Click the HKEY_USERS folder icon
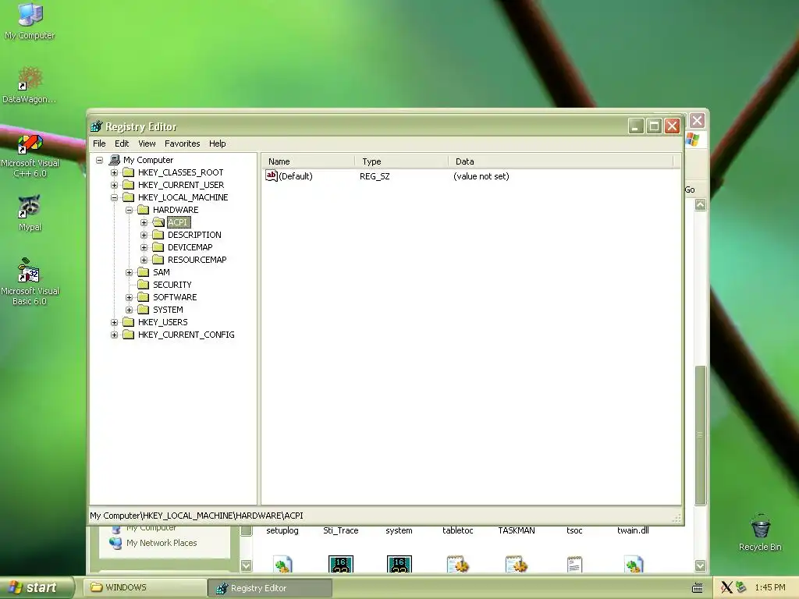Image resolution: width=799 pixels, height=599 pixels. [x=129, y=322]
